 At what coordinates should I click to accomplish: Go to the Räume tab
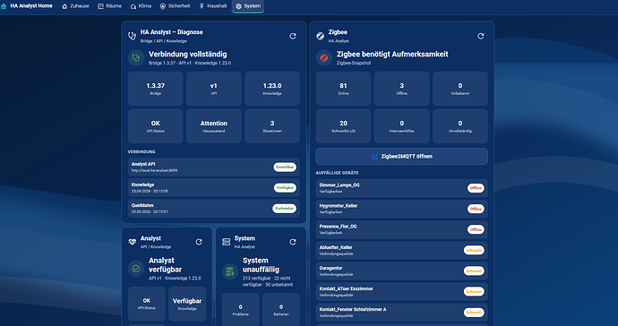click(110, 6)
